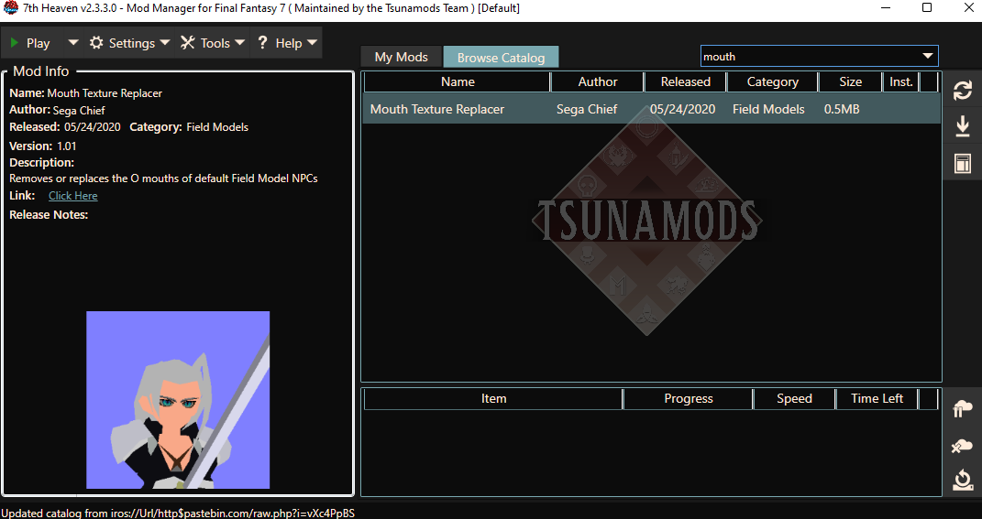Open the mod preview window icon
The width and height of the screenshot is (982, 519).
coord(963,163)
